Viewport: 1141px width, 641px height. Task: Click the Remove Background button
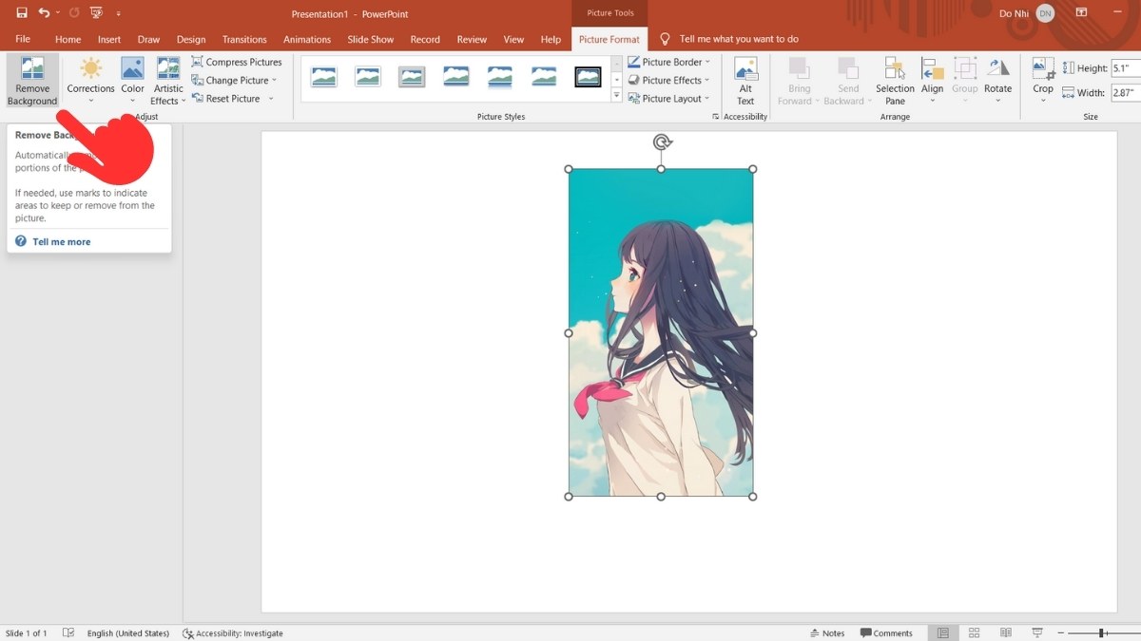coord(32,82)
